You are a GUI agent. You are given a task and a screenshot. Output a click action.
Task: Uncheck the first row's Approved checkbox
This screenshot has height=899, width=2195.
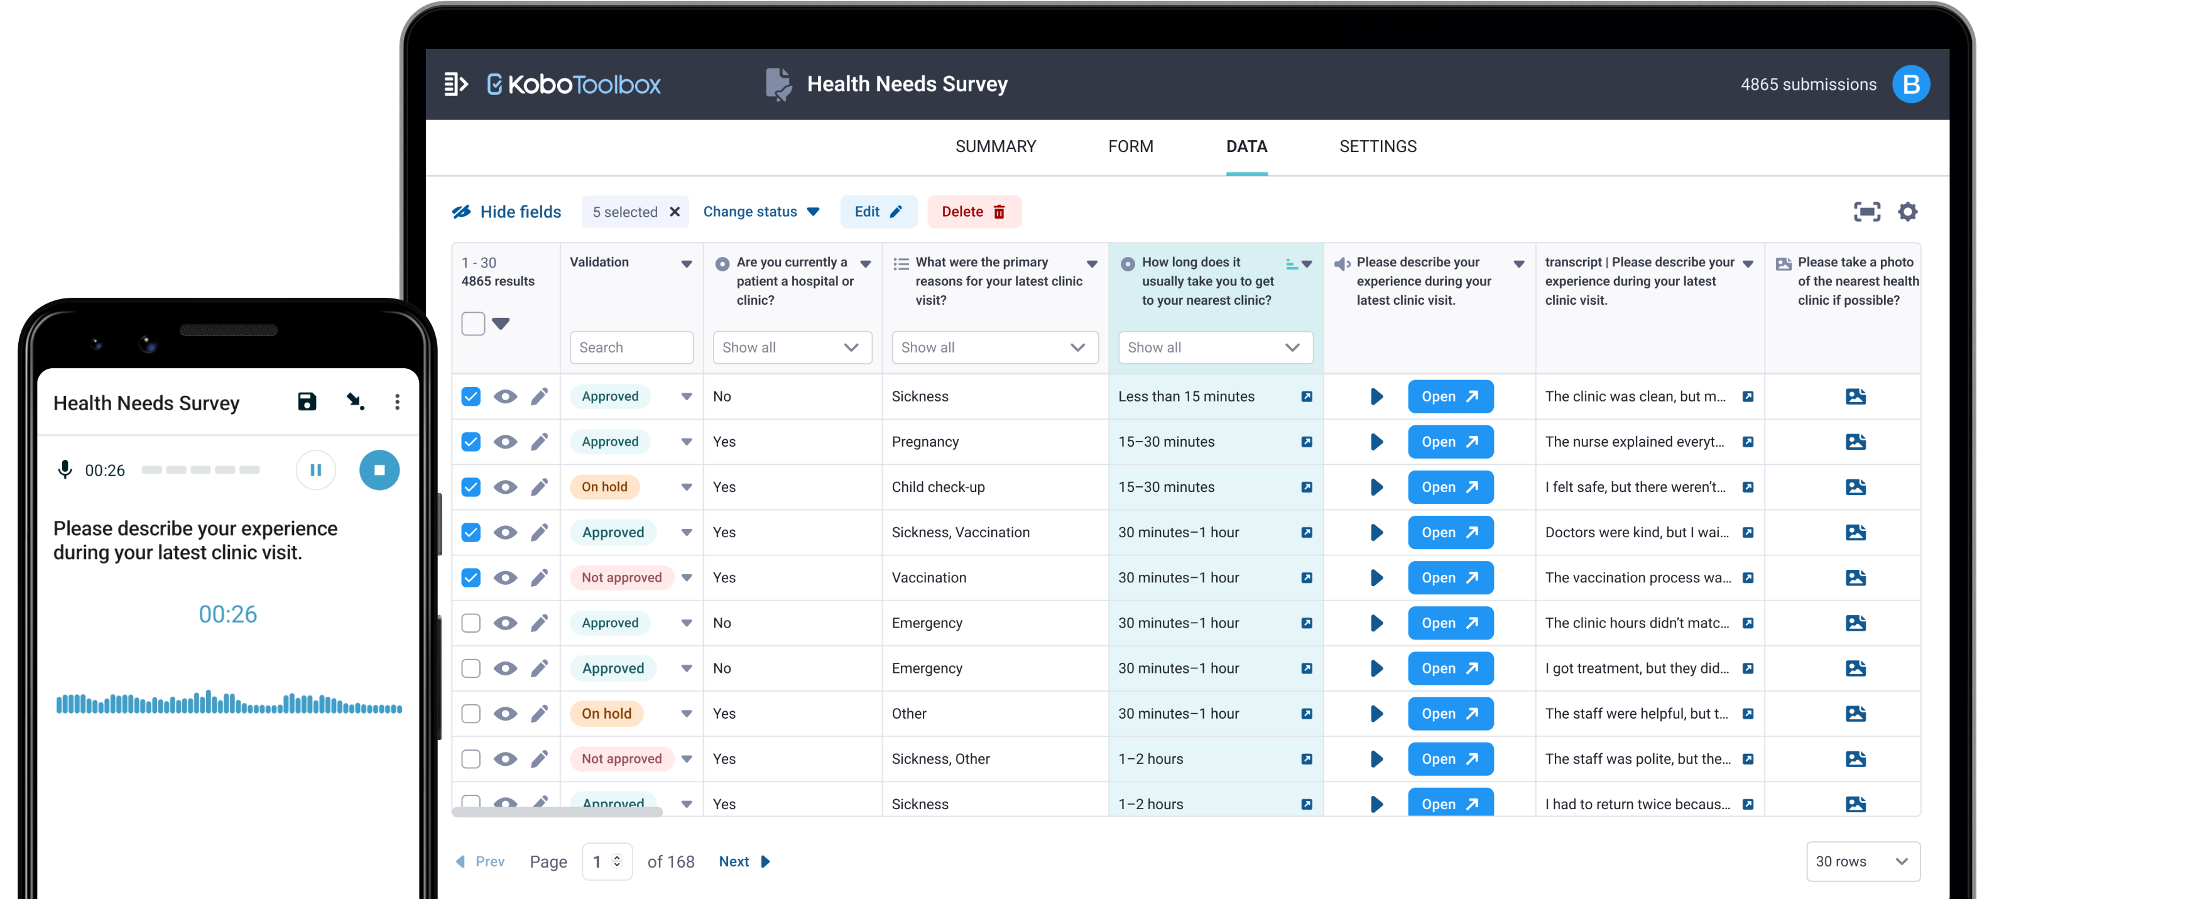tap(471, 396)
